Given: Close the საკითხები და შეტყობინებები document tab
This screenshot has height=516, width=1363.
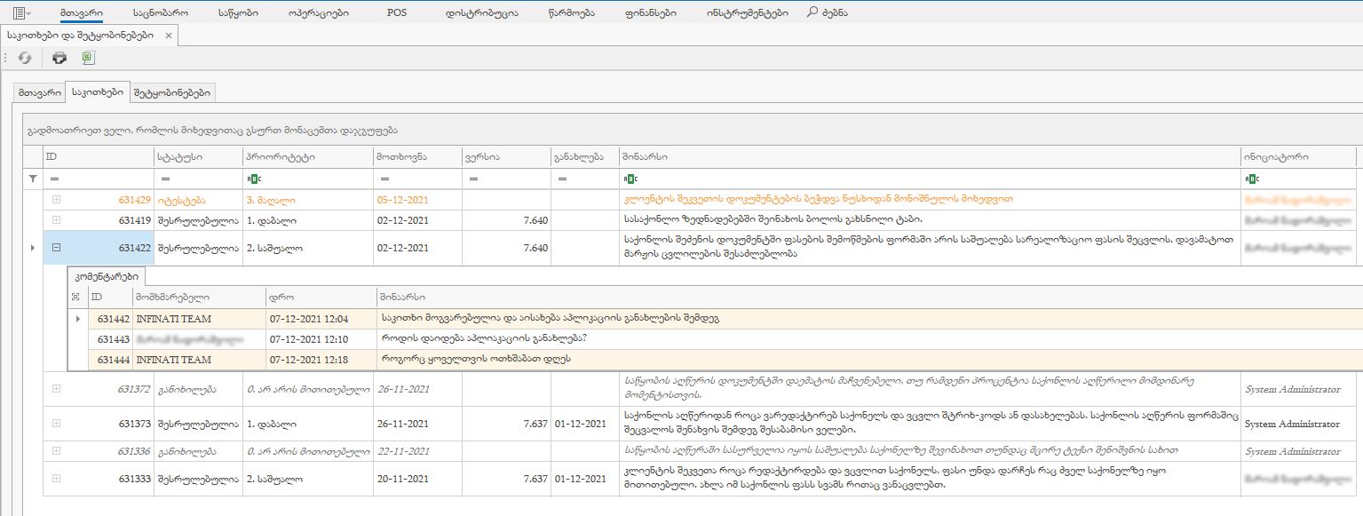Looking at the screenshot, I should tap(169, 35).
